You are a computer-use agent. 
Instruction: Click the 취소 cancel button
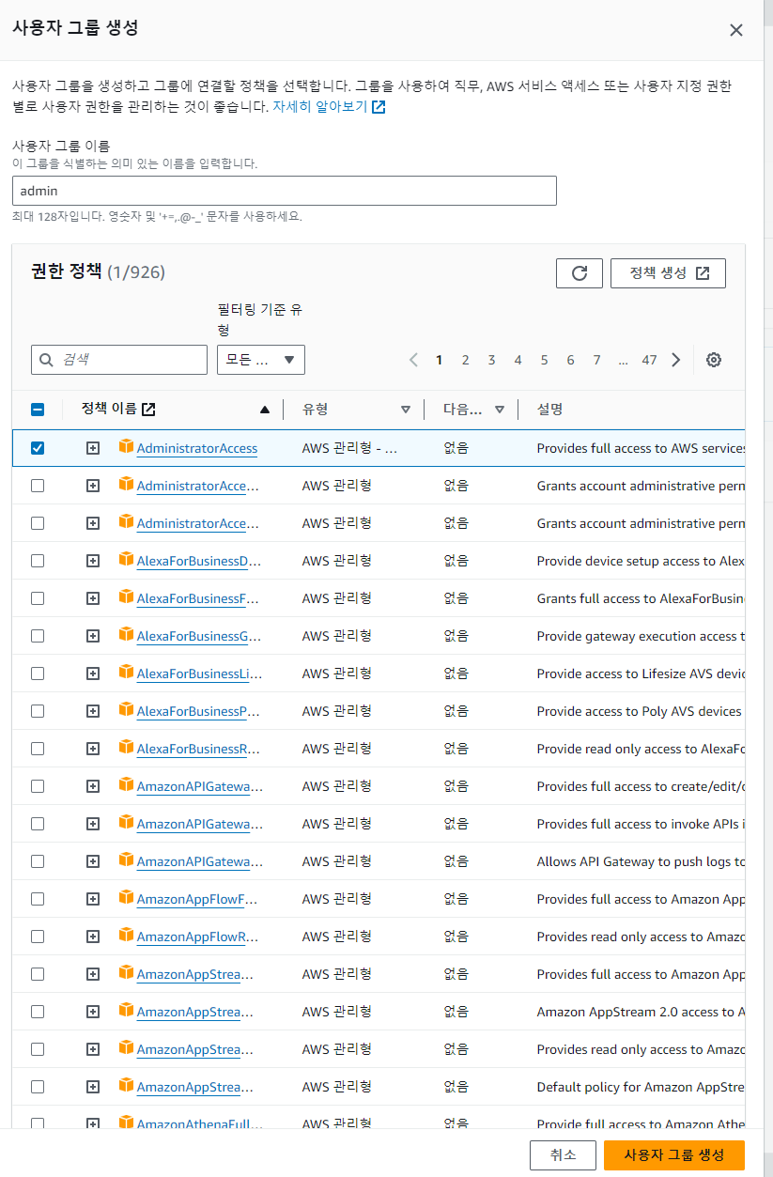coord(564,1154)
